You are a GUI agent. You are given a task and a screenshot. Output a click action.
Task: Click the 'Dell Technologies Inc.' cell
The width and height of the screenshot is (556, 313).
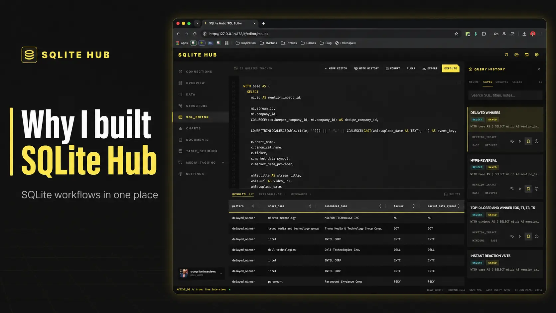[x=342, y=250]
